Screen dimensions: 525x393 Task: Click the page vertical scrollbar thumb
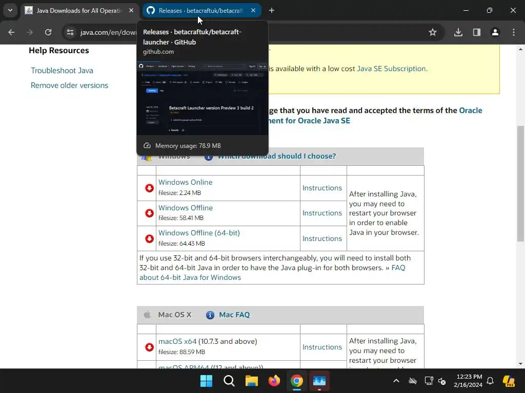(520, 183)
